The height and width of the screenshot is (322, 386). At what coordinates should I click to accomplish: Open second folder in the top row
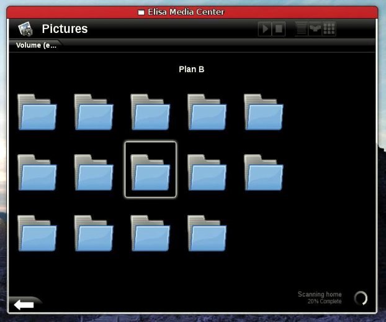tap(94, 112)
